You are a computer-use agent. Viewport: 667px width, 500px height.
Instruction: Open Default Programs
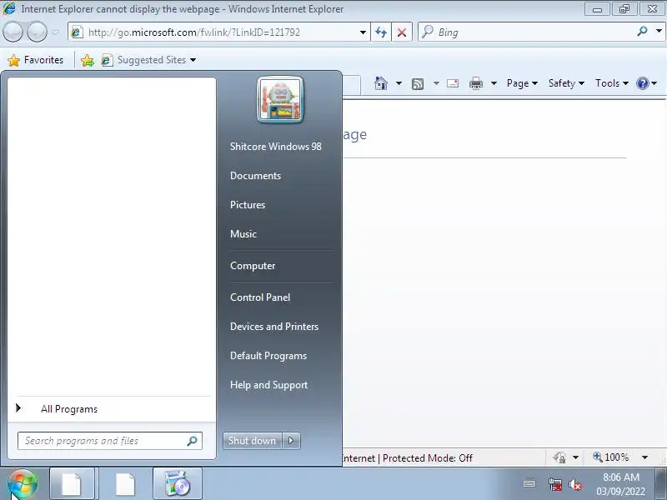pyautogui.click(x=268, y=356)
